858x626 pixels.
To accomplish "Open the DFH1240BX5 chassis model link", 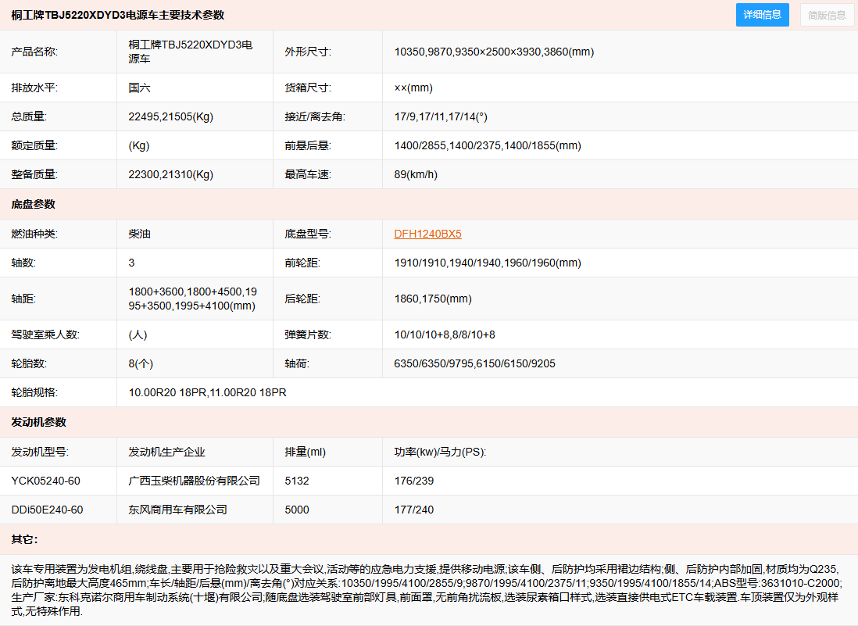I will [428, 234].
